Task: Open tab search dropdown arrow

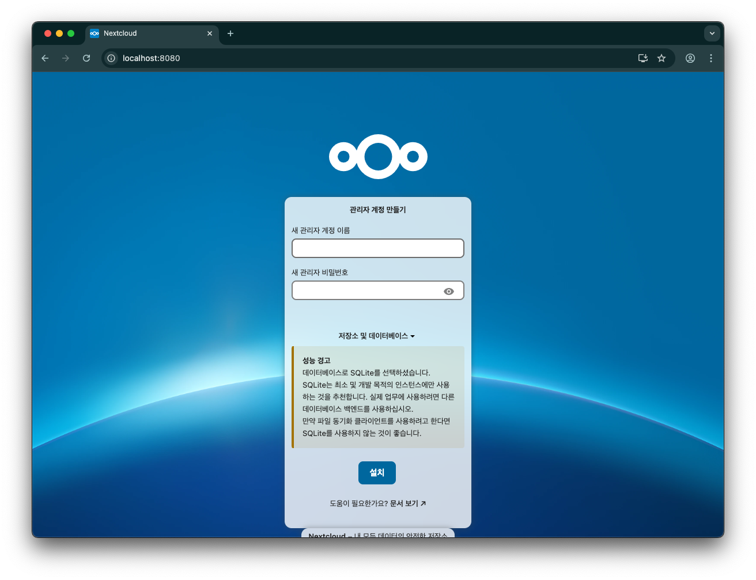Action: [712, 33]
